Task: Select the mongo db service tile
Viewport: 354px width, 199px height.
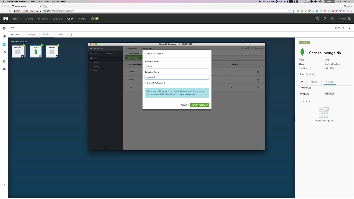Action: pos(36,52)
